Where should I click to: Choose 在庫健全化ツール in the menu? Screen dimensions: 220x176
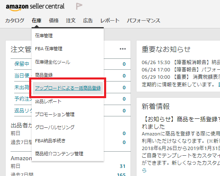tap(53, 62)
